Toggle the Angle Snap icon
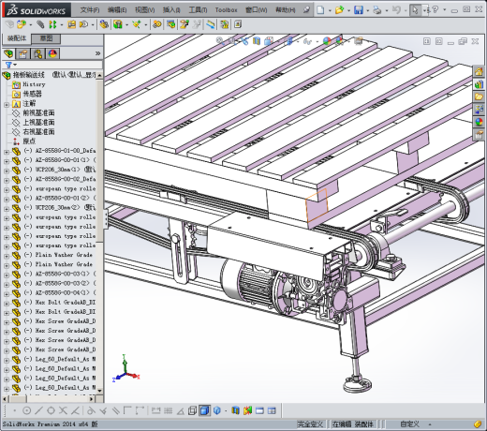487x431 pixels. point(180,411)
